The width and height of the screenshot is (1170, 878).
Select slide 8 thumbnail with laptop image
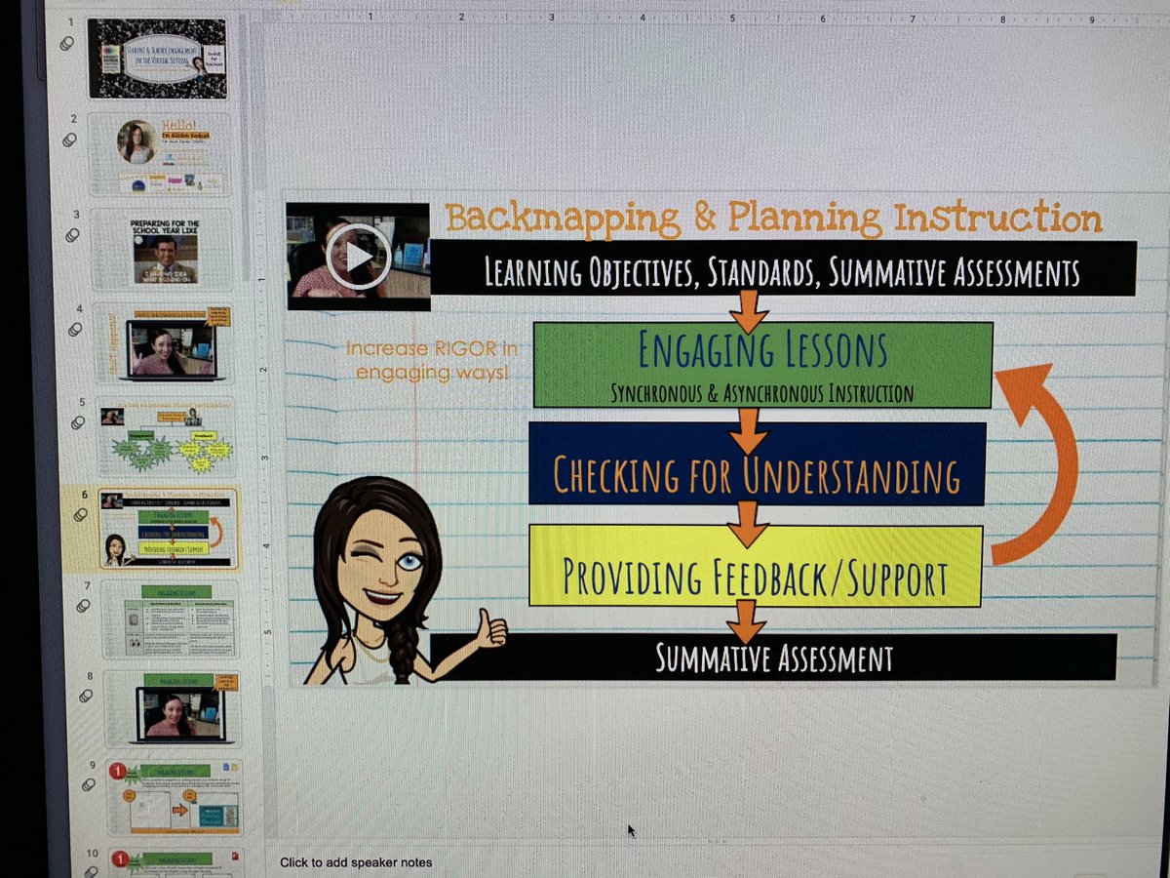[x=172, y=710]
